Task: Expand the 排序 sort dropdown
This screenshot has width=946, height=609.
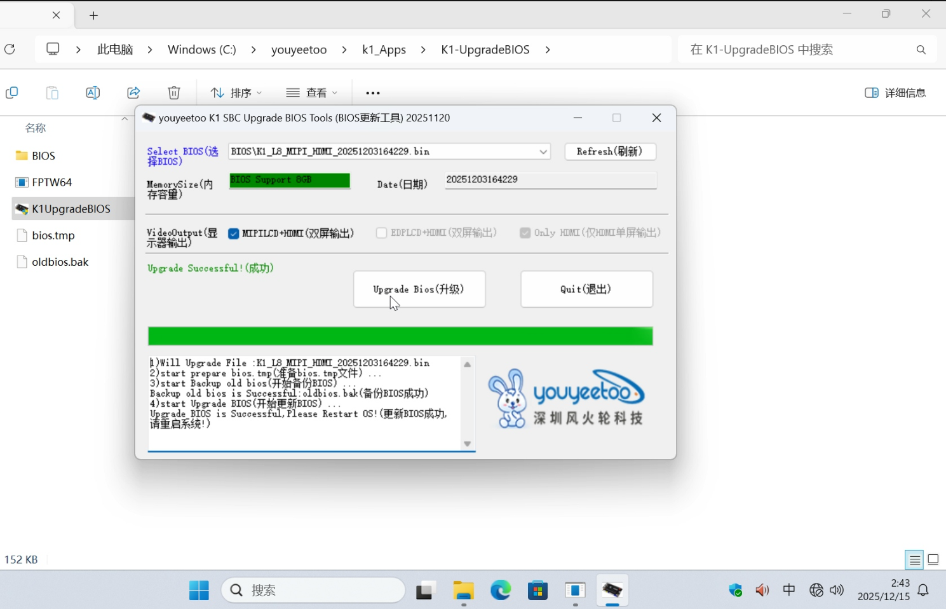Action: point(236,93)
